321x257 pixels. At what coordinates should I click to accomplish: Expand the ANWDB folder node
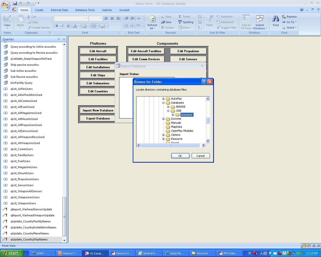168,107
